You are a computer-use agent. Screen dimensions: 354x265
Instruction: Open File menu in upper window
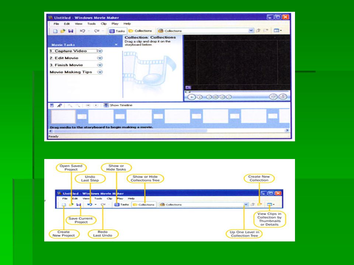56,24
